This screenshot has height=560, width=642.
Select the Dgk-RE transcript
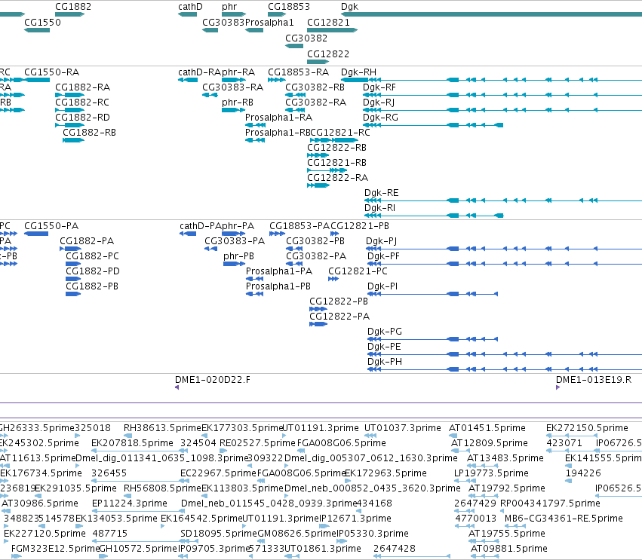click(503, 200)
